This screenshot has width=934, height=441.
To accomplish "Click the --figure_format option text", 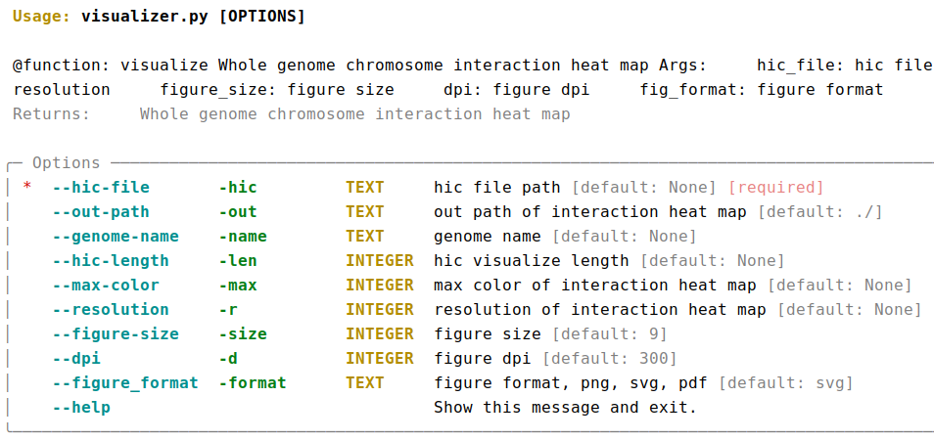I will [x=125, y=382].
